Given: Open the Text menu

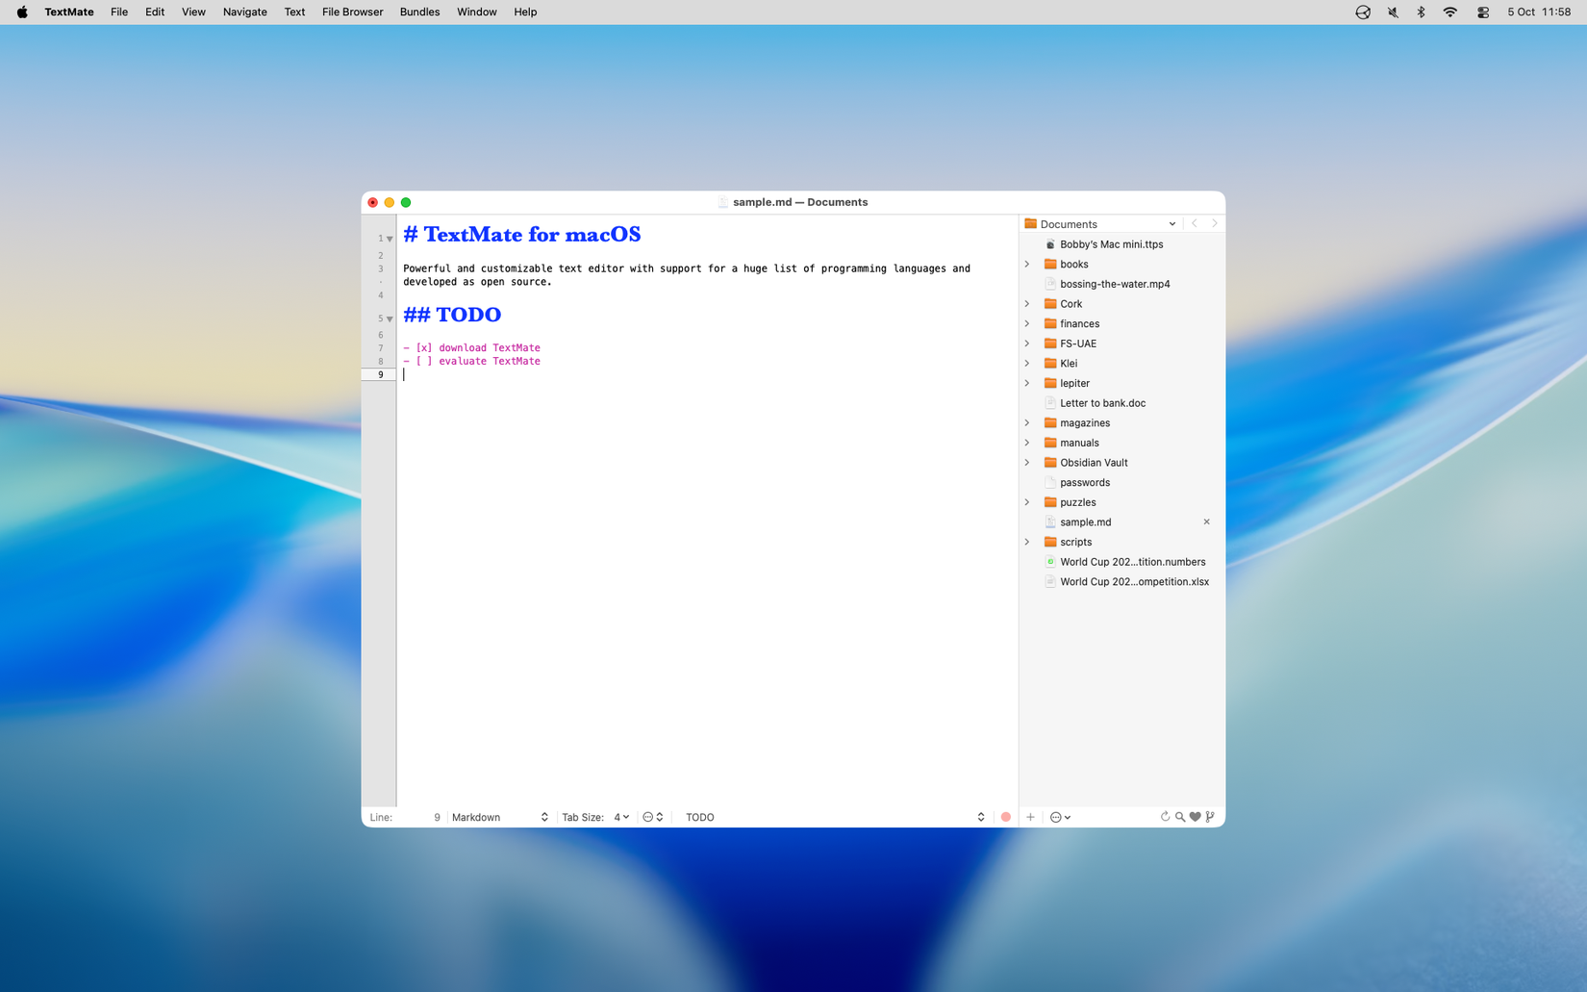Looking at the screenshot, I should 294,12.
